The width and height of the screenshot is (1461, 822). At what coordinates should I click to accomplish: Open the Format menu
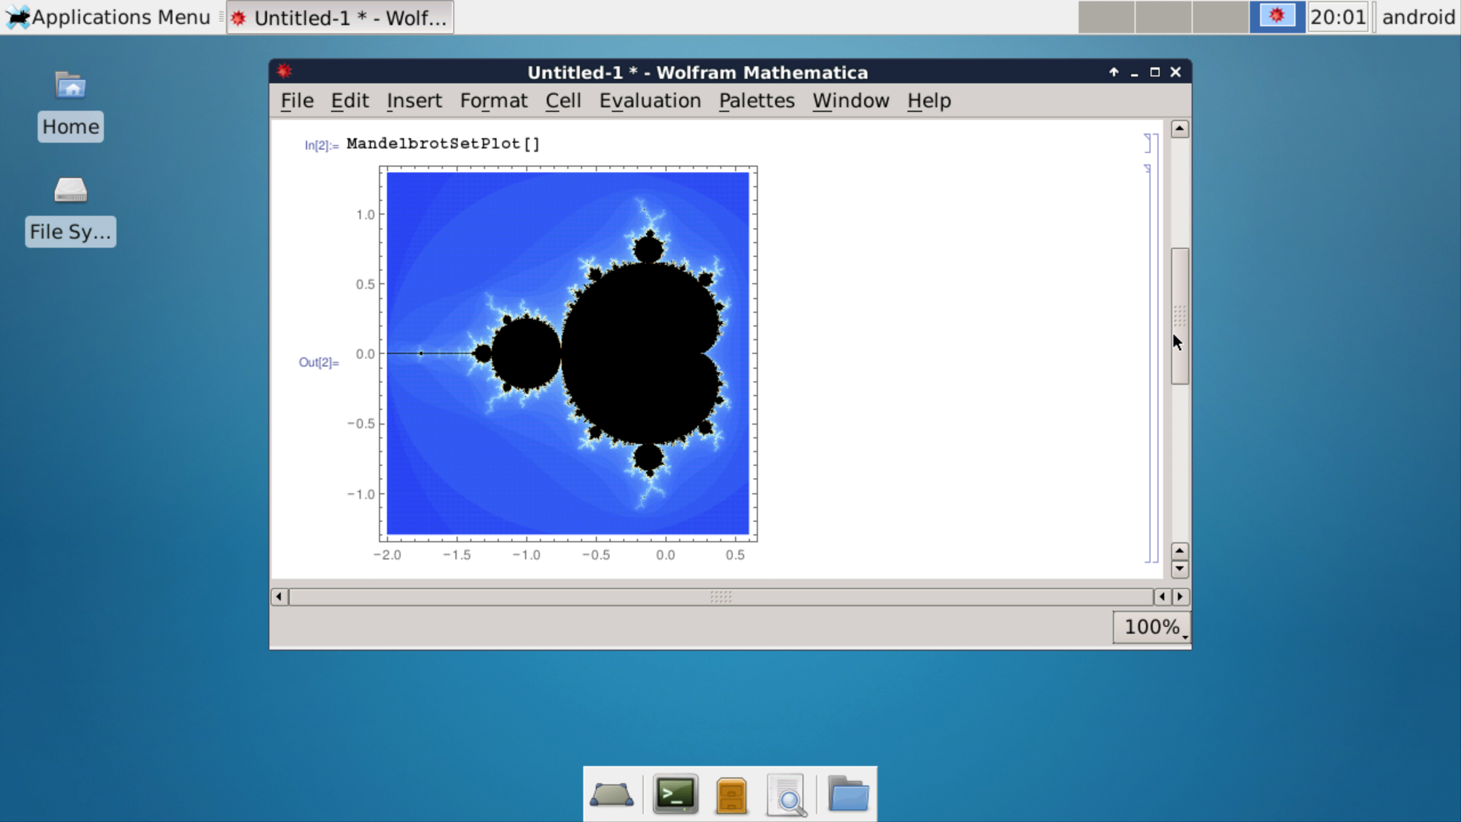click(x=493, y=100)
